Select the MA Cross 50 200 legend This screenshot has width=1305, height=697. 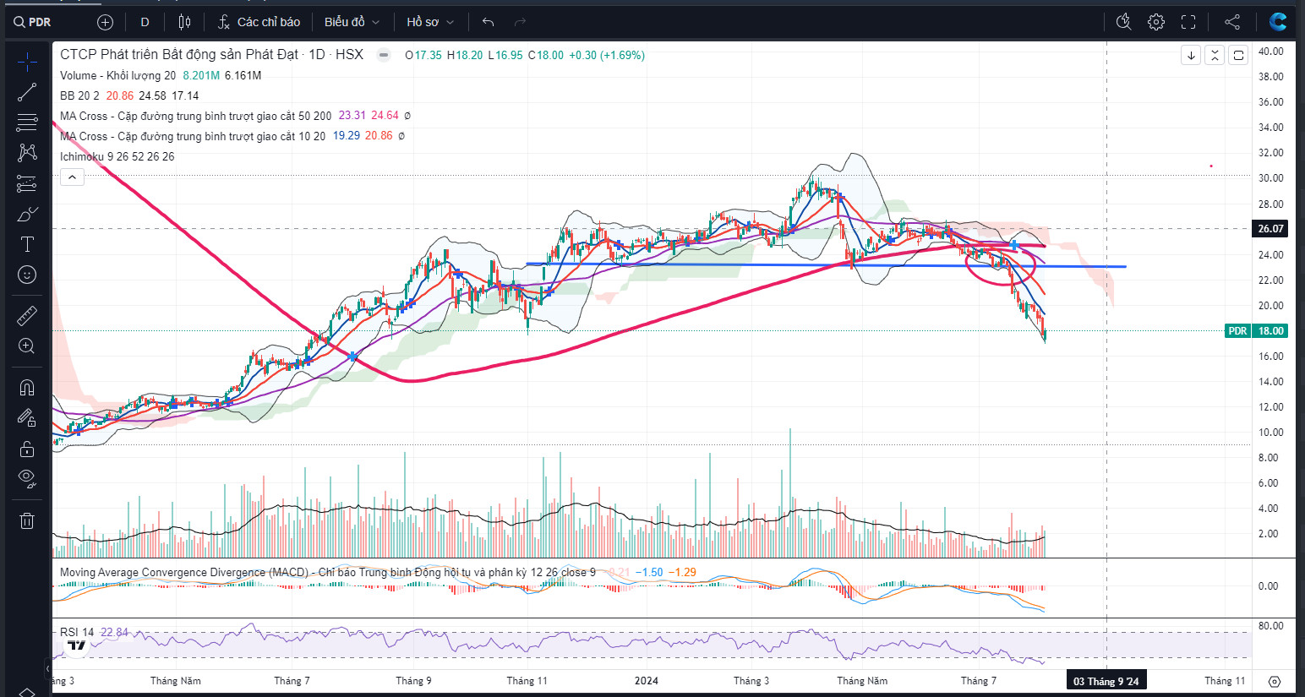click(x=195, y=116)
